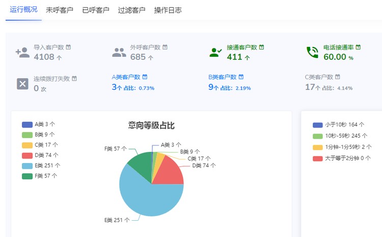Image resolution: width=382 pixels, height=237 pixels.
Task: Click the C类 ratio 4.14% text
Action: tap(345, 88)
